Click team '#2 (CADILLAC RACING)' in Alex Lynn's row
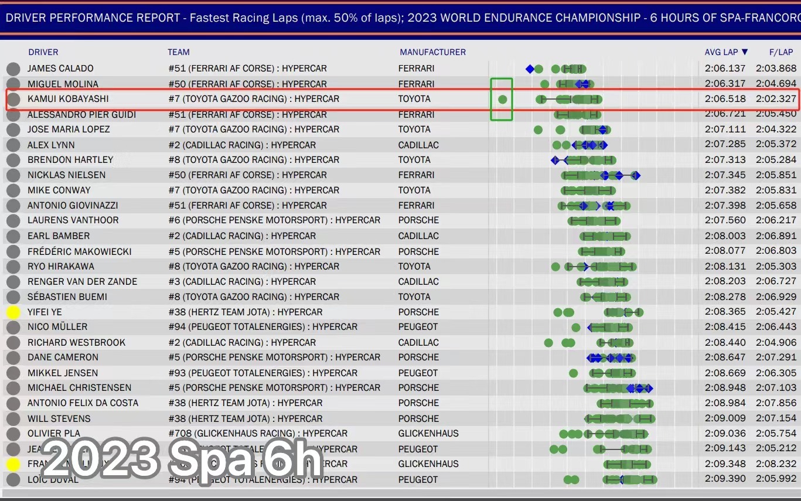This screenshot has height=501, width=801. [217, 145]
